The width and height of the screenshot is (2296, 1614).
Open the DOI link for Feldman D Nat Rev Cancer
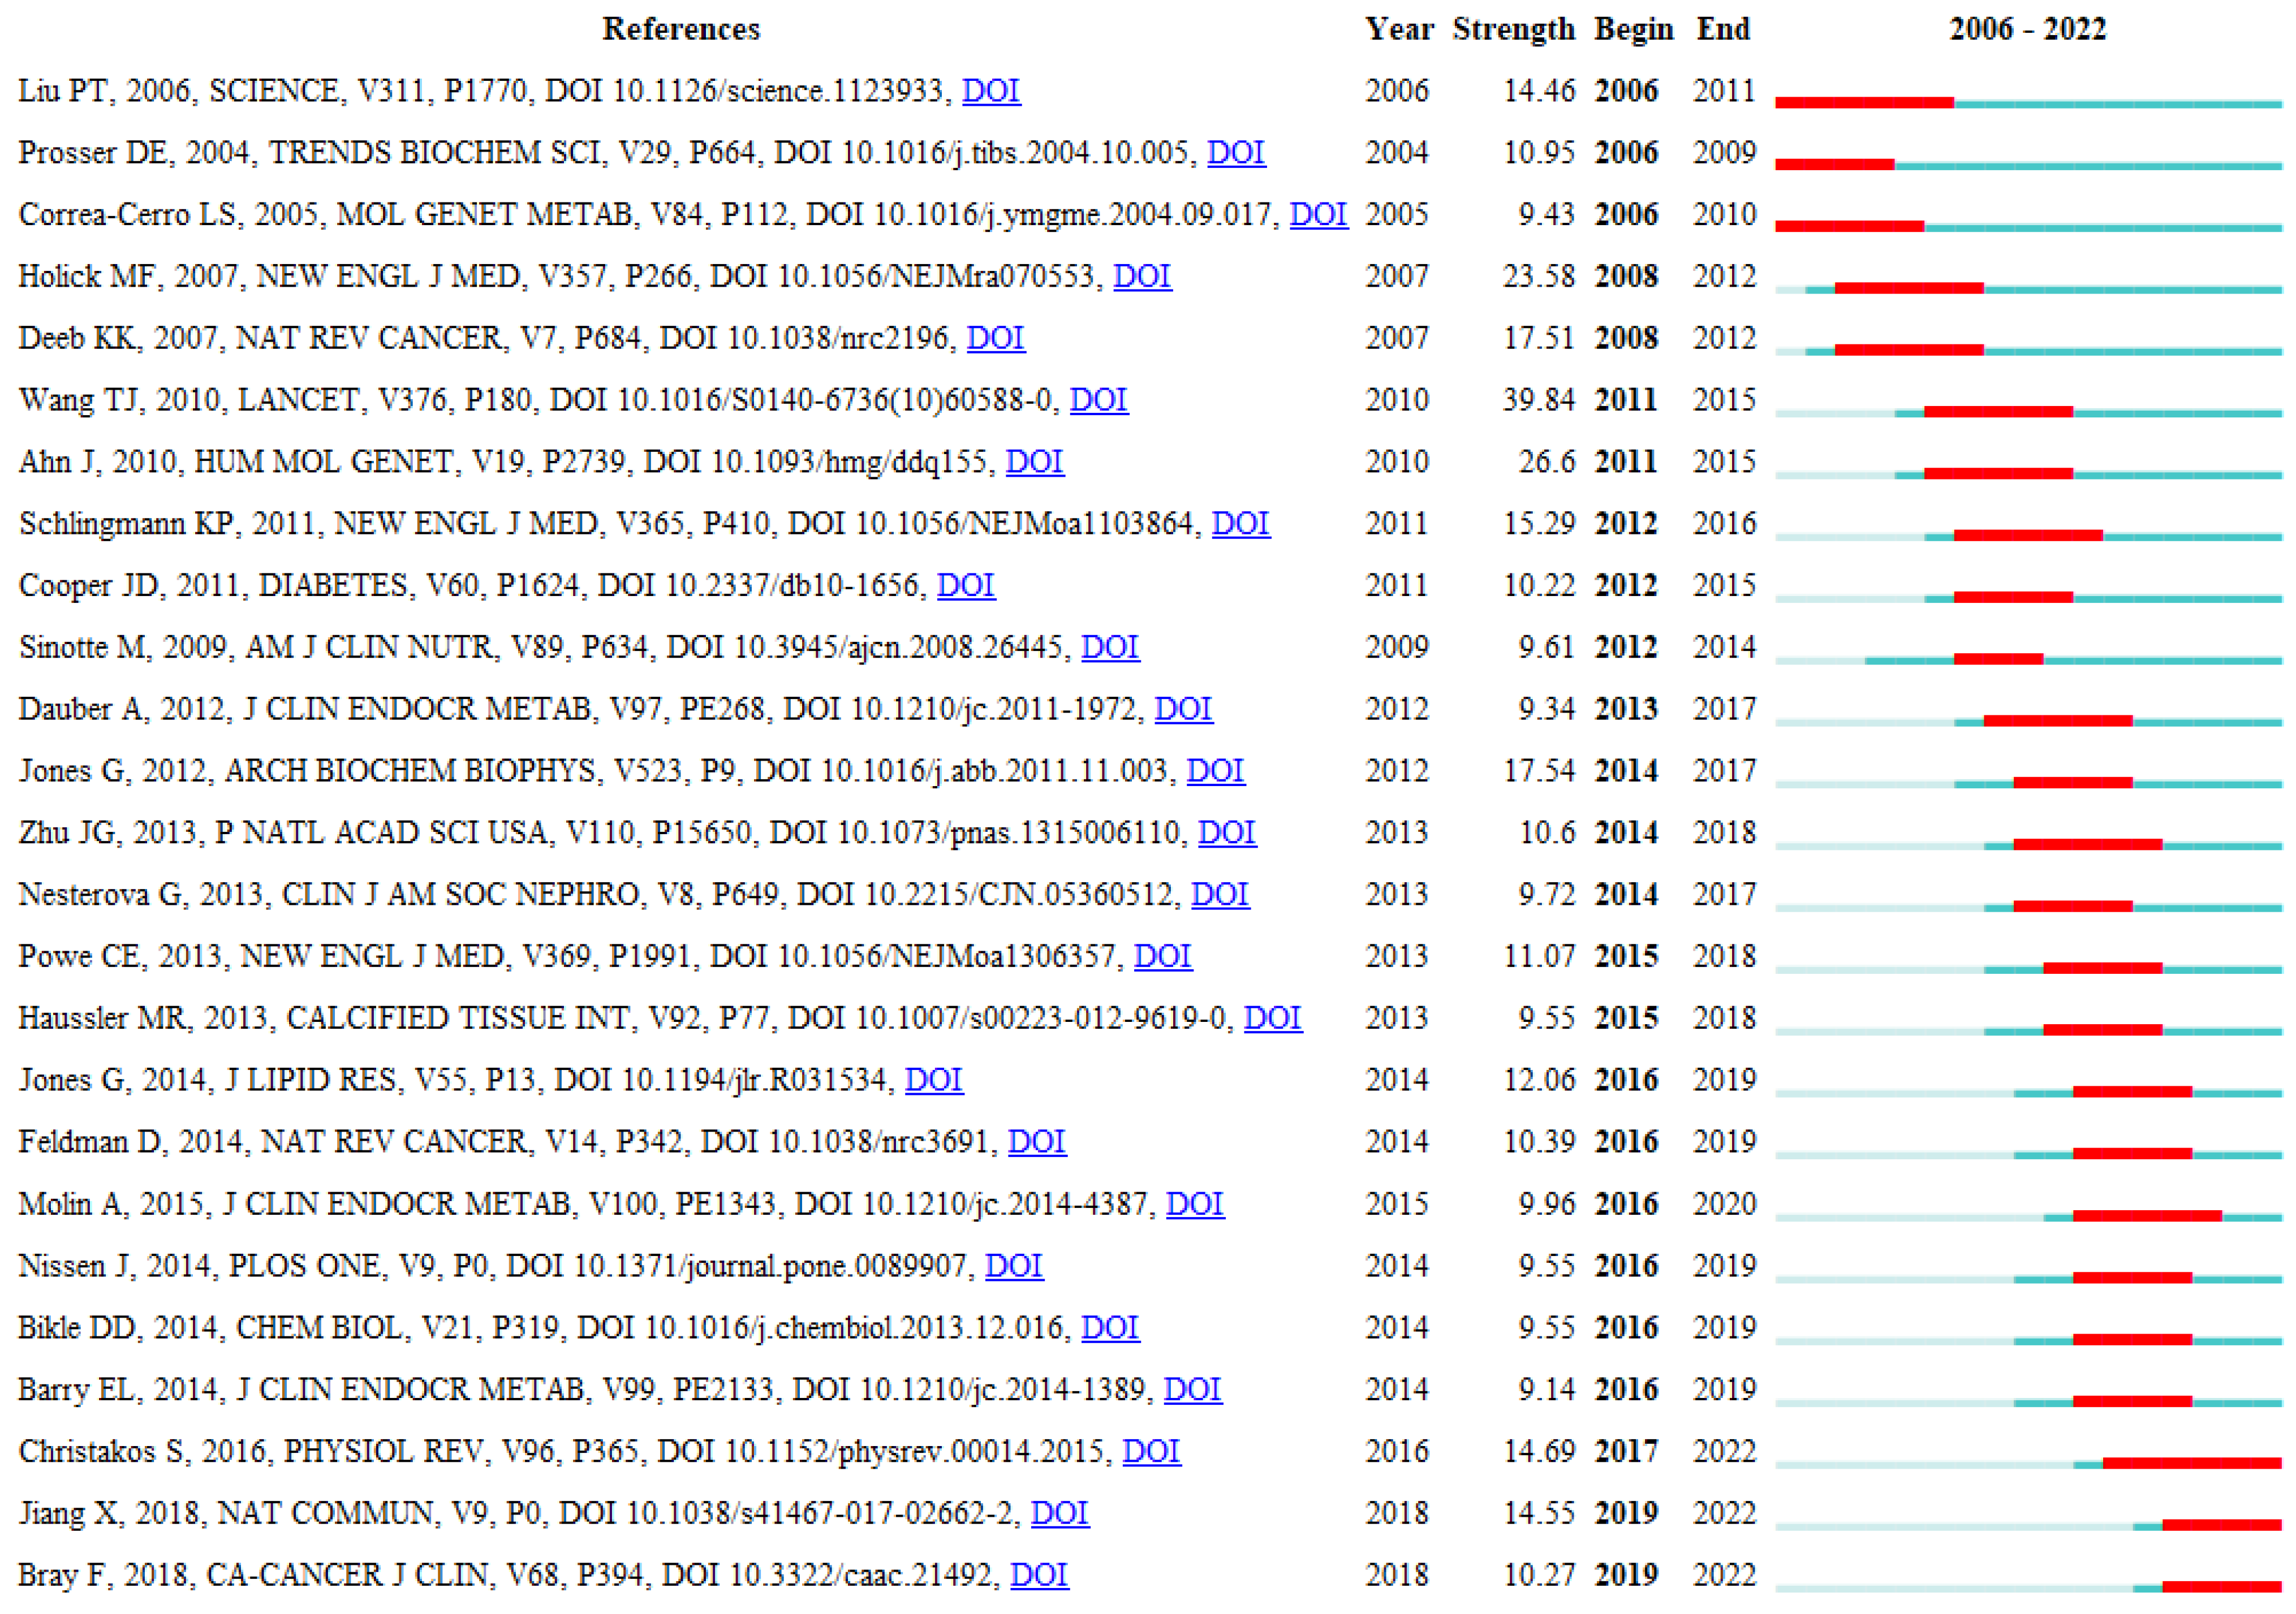(1038, 1142)
